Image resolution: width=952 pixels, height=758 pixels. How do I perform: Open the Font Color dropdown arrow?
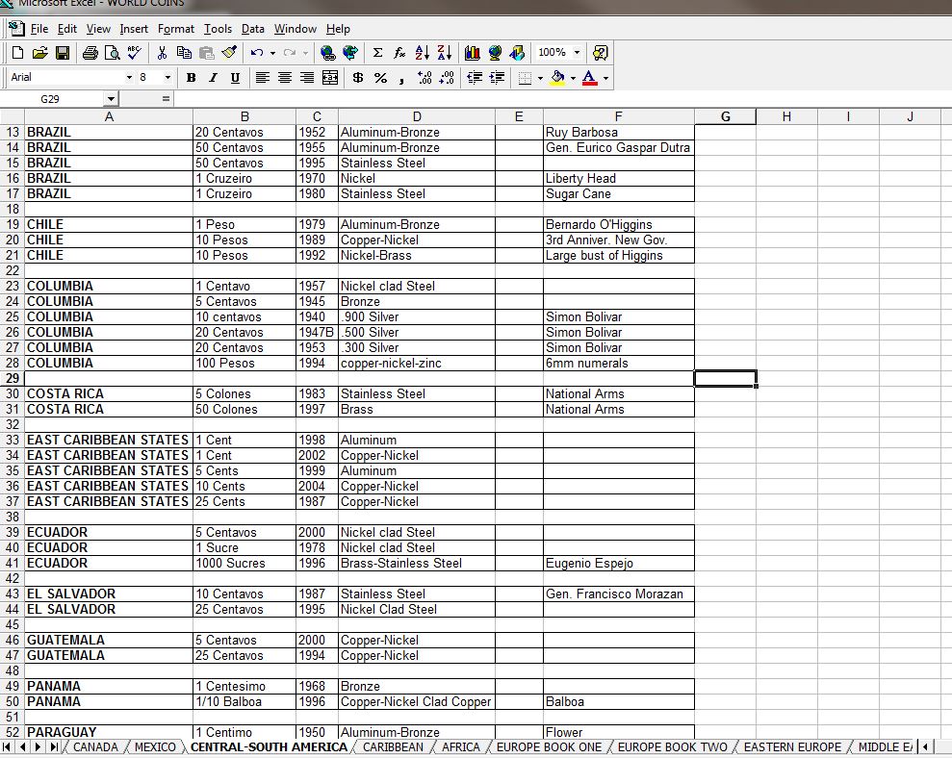point(605,78)
